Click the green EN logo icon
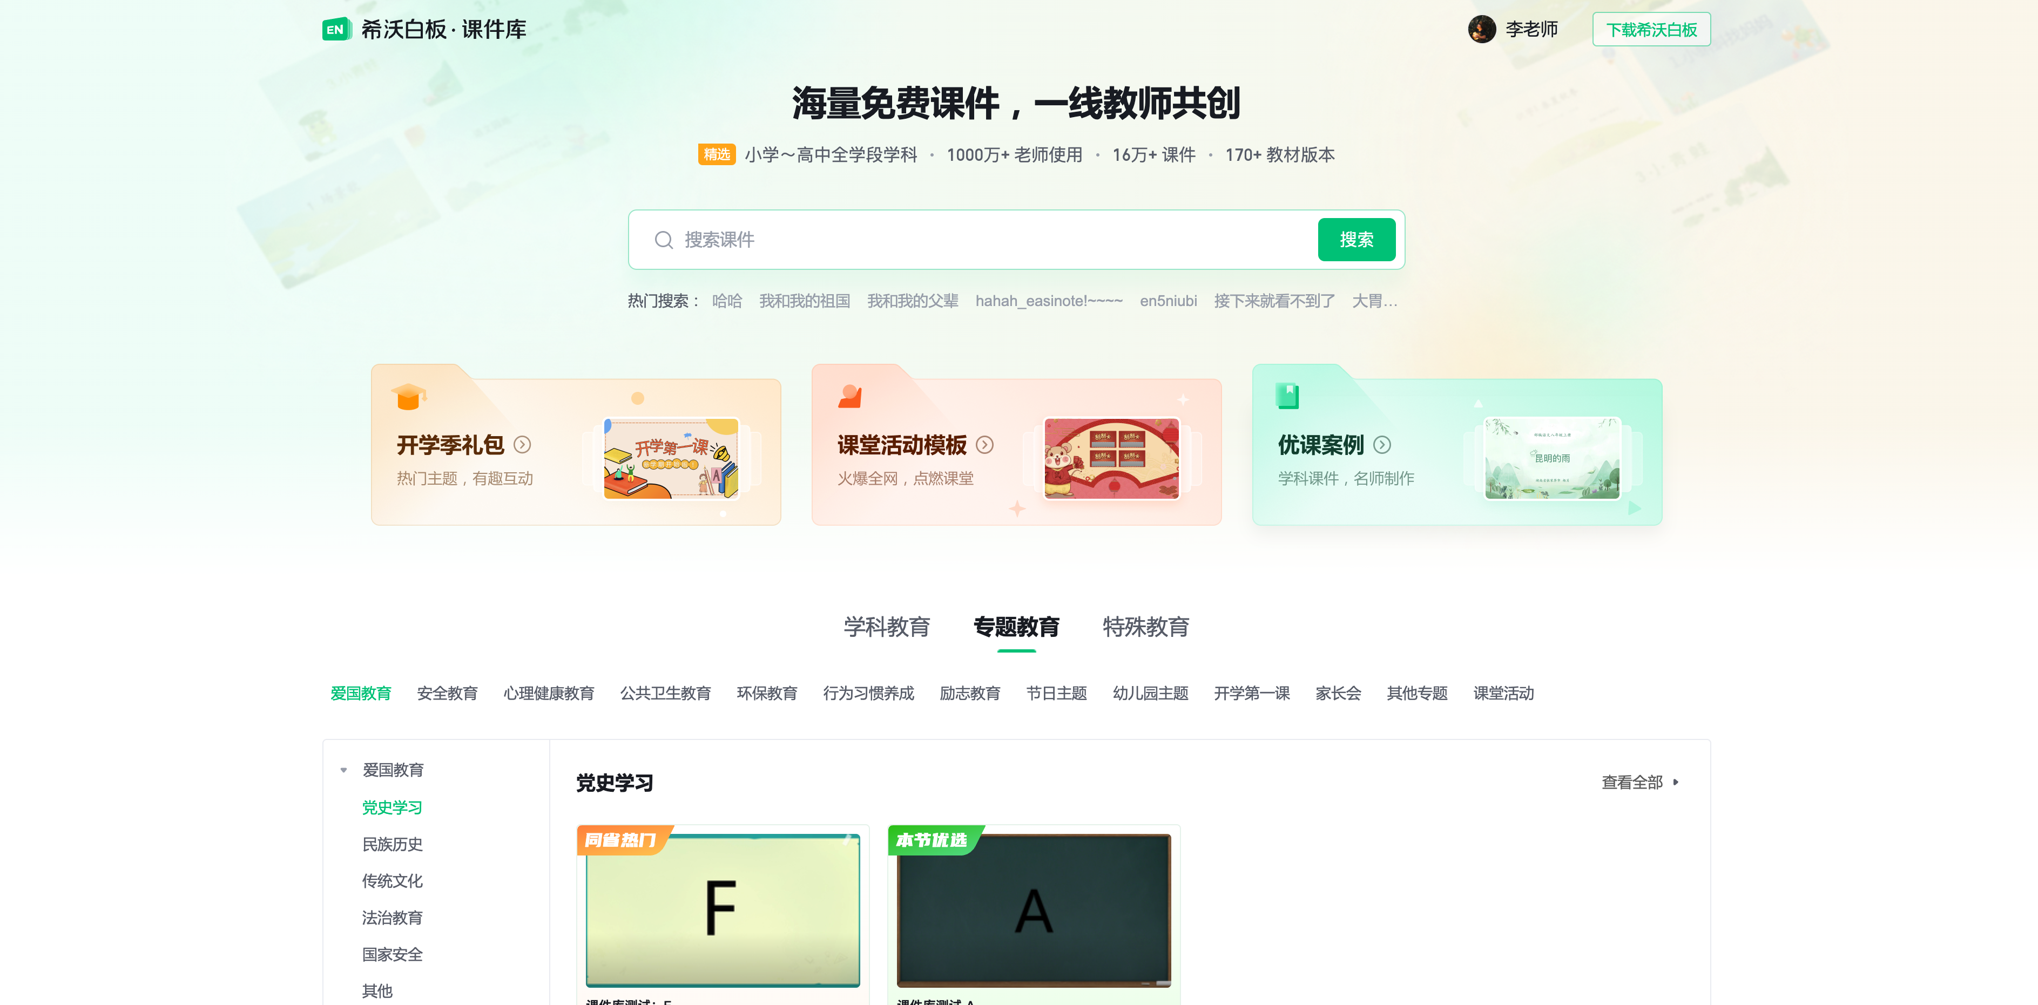 [336, 29]
